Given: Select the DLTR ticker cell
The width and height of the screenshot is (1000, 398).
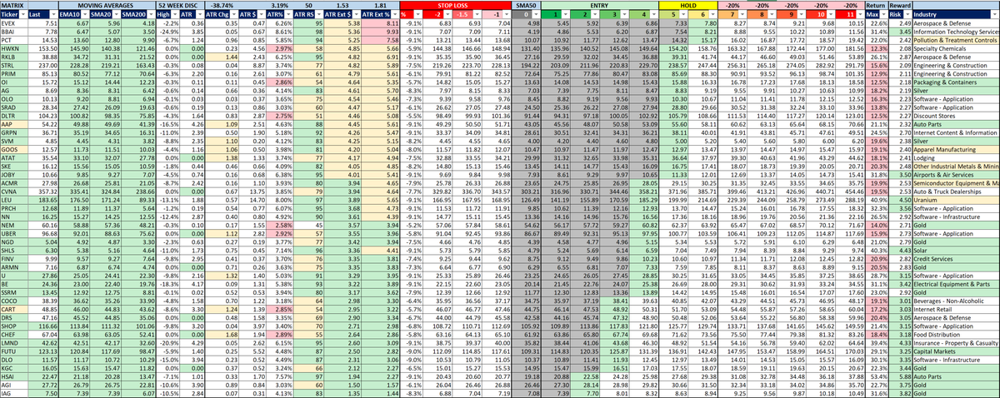Looking at the screenshot, I should click(14, 117).
